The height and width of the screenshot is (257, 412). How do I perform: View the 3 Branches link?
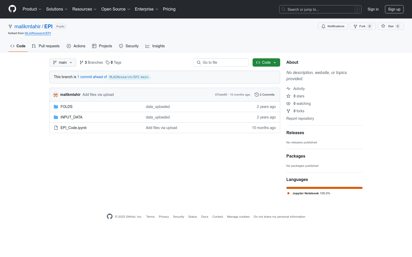91,62
